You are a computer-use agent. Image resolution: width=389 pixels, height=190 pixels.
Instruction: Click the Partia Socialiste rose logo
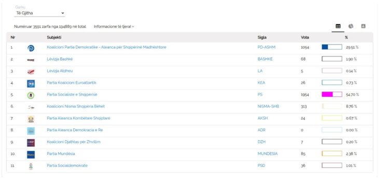point(31,95)
